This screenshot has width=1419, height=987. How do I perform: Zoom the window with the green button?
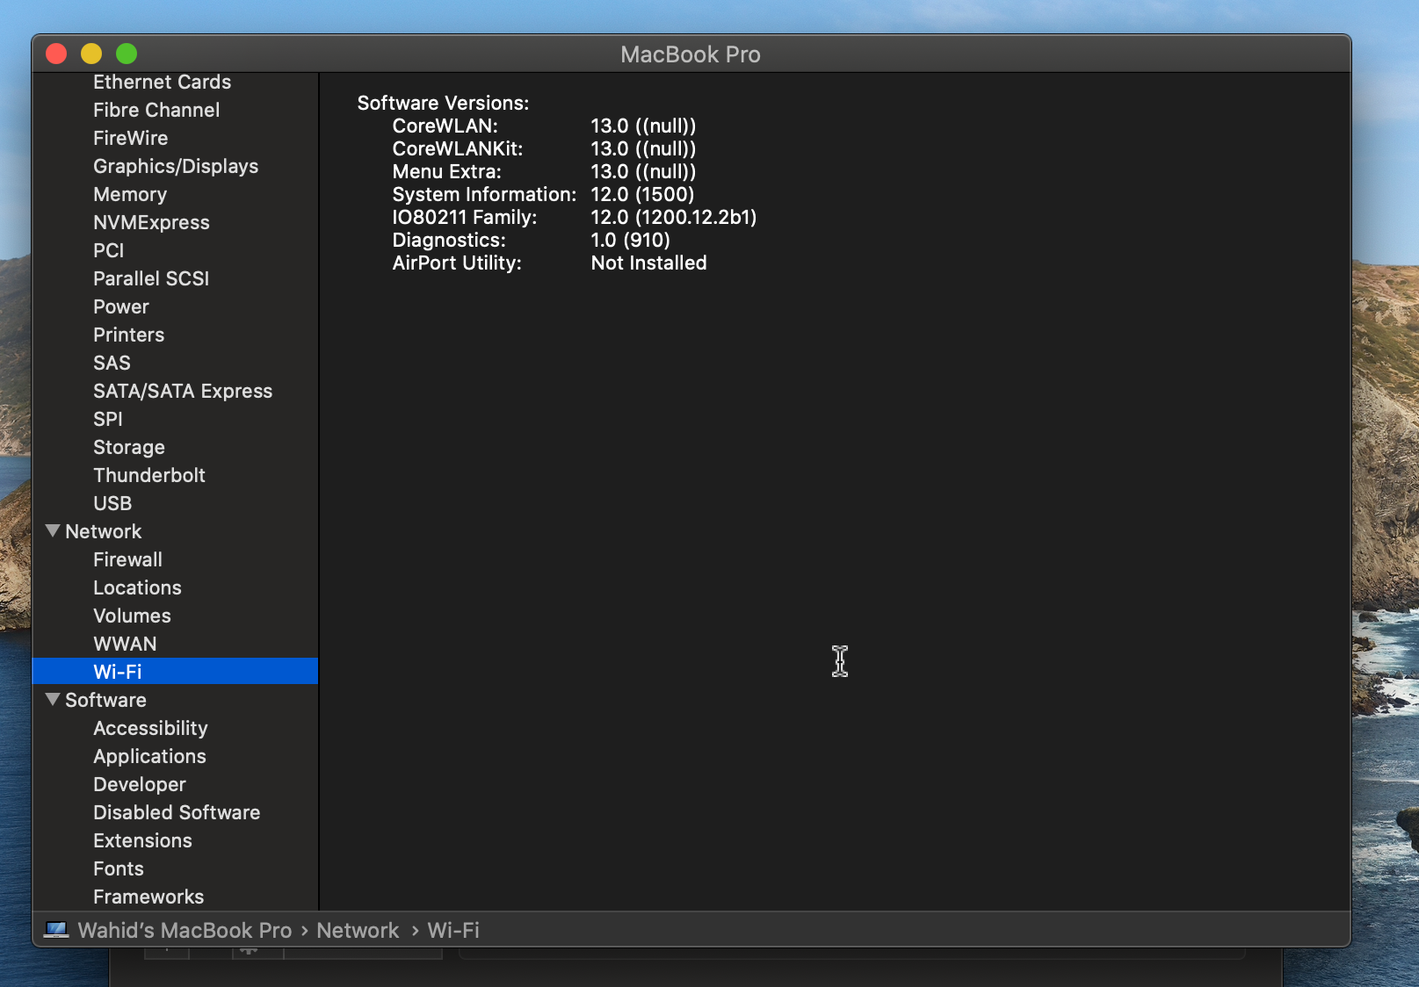pyautogui.click(x=127, y=54)
